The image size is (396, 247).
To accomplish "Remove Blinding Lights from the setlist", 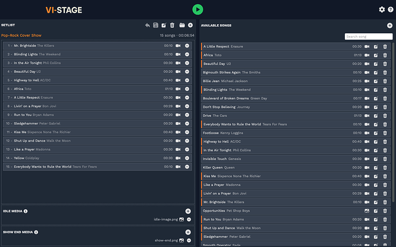I will click(187, 54).
